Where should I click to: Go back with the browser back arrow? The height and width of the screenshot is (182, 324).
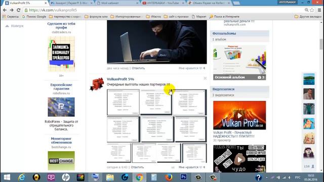(5, 10)
